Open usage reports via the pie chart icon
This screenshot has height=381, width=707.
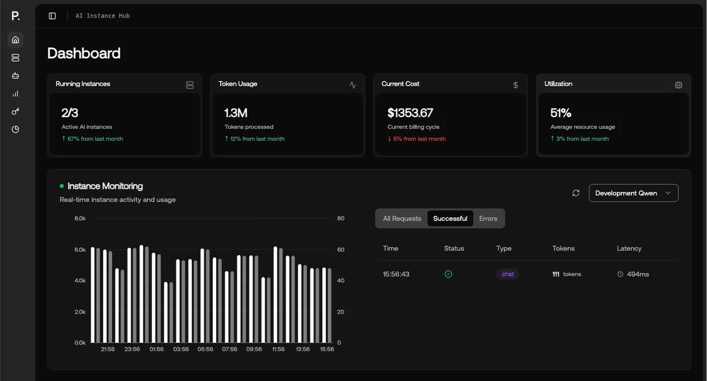15,129
